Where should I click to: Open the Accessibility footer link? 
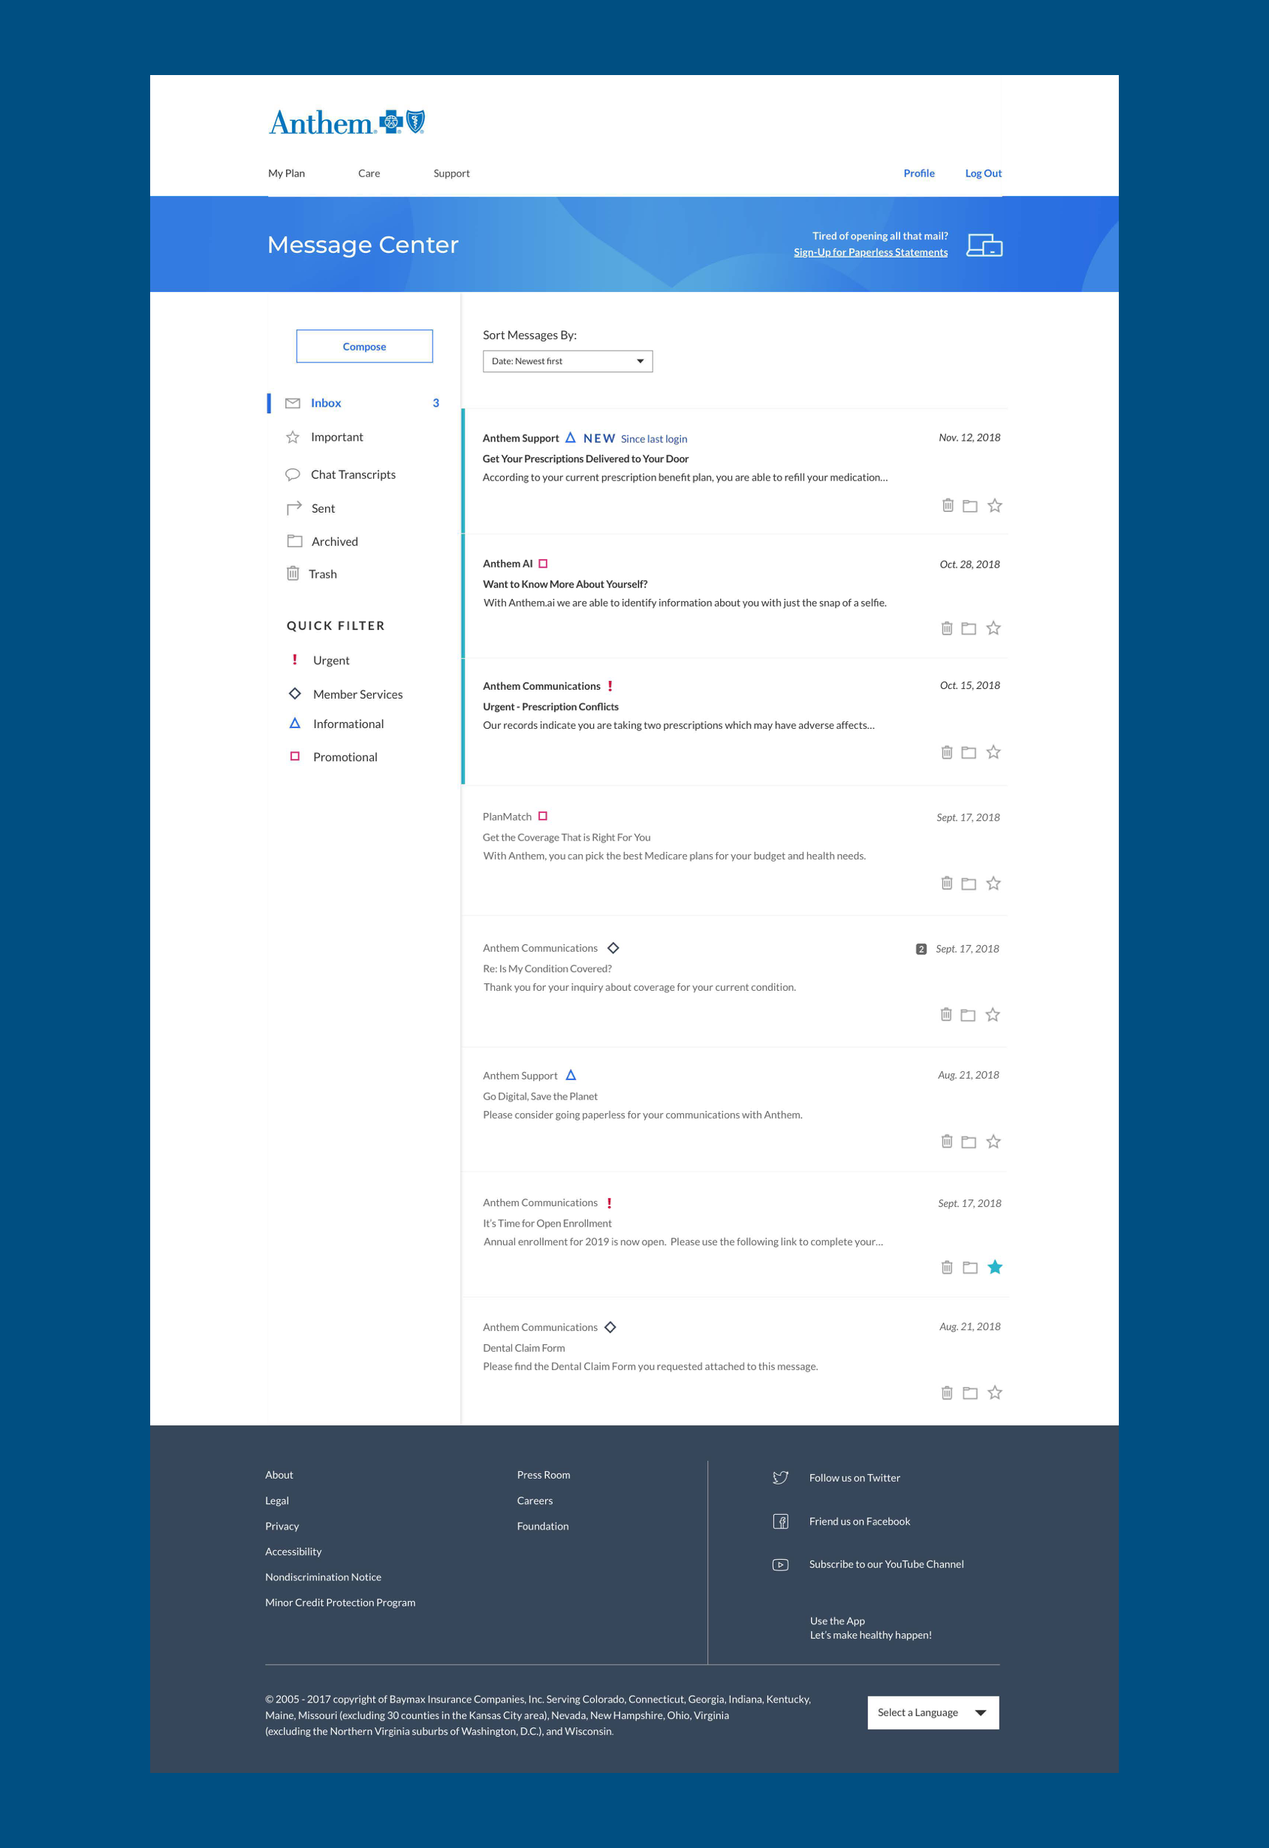[294, 1552]
